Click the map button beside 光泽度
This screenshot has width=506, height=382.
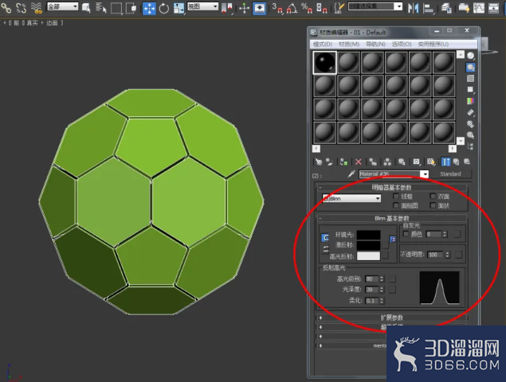pyautogui.click(x=392, y=290)
